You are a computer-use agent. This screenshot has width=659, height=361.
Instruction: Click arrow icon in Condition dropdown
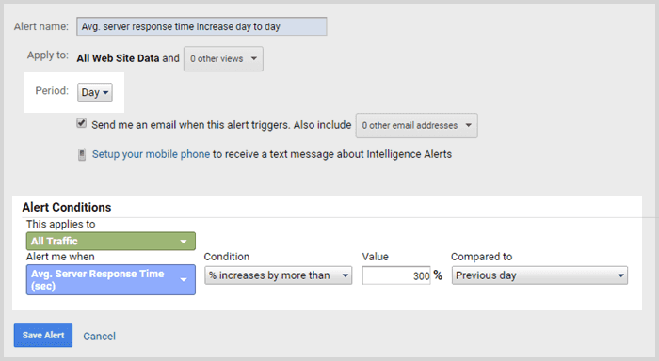click(x=346, y=275)
